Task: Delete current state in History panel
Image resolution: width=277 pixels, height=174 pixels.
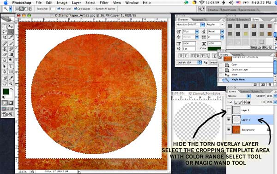Action: click(270, 85)
